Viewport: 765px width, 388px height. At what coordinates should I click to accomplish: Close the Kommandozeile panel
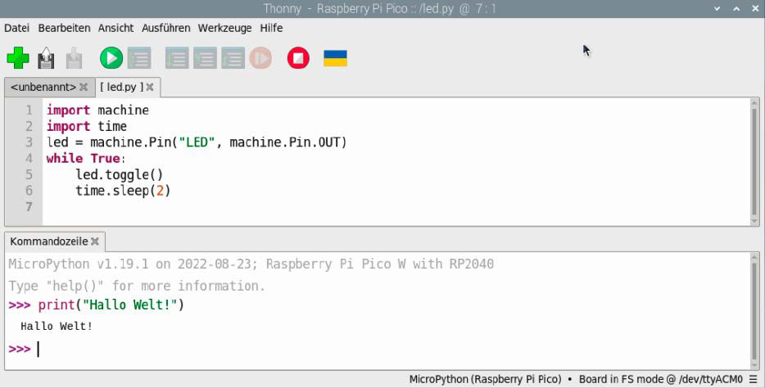[95, 241]
